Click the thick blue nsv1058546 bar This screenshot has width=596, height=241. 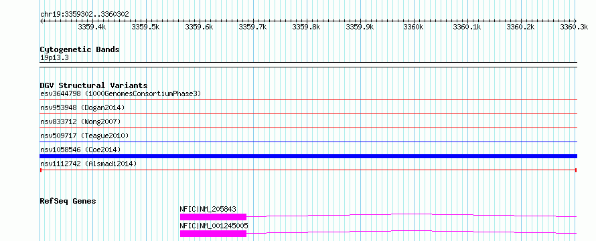(308, 156)
